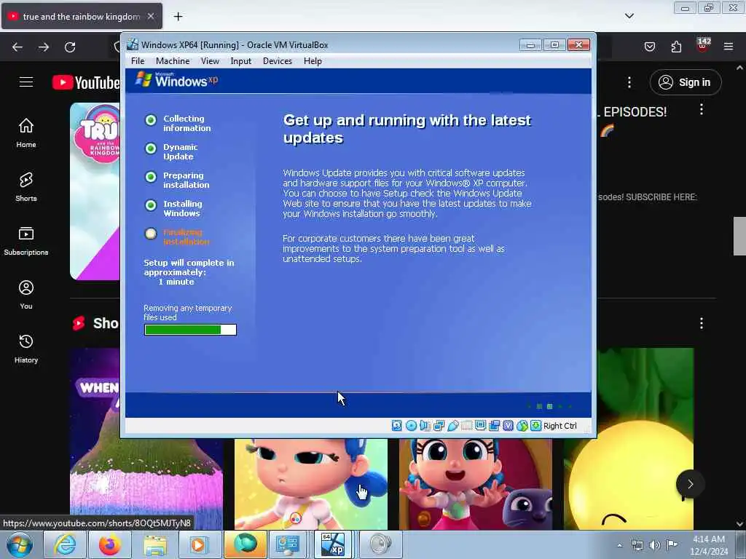Click the VirtualBox network adapter status icon
746x559 pixels.
[439, 425]
